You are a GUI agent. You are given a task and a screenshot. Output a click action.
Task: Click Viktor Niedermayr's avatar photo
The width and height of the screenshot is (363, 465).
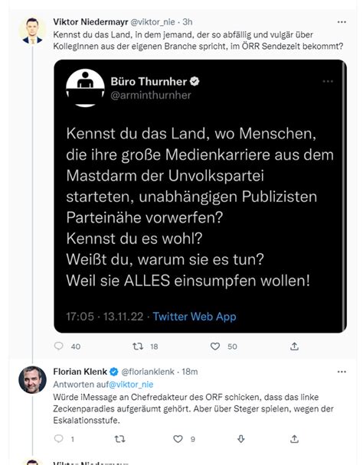point(32,31)
